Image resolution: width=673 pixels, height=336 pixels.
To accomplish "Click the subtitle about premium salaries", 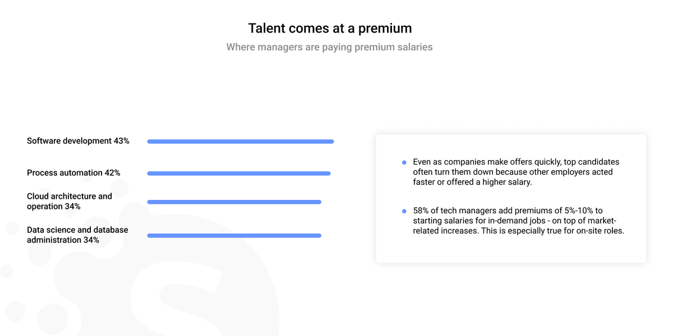I will 330,47.
